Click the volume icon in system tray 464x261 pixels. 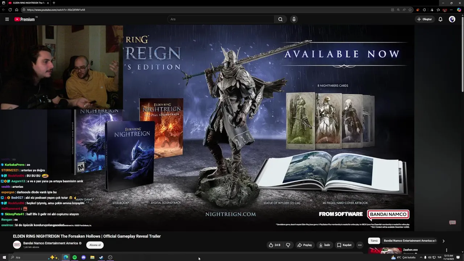pos(430,257)
